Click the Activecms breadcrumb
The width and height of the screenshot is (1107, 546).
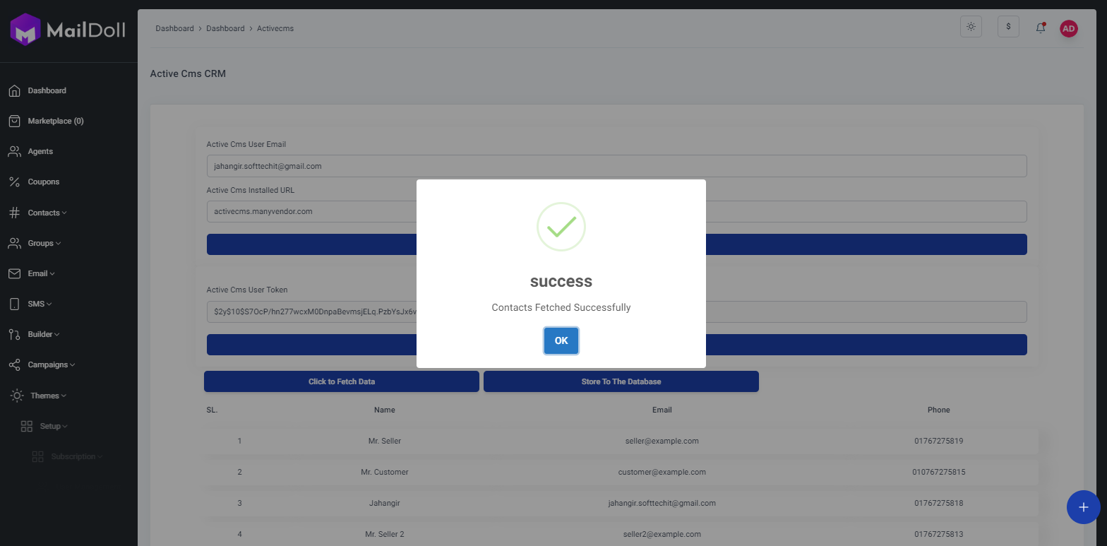pos(275,28)
